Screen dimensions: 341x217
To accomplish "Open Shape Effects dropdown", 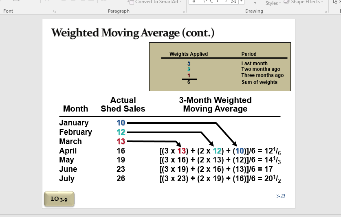I will pyautogui.click(x=304, y=2).
